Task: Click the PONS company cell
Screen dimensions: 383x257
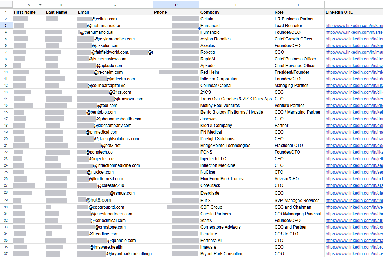Action: click(x=236, y=152)
